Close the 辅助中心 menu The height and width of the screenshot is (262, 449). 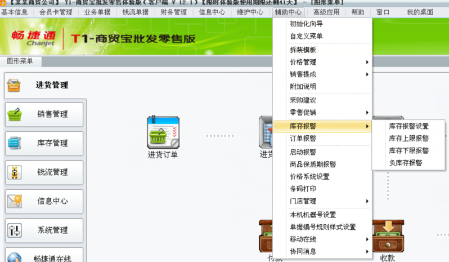[288, 12]
